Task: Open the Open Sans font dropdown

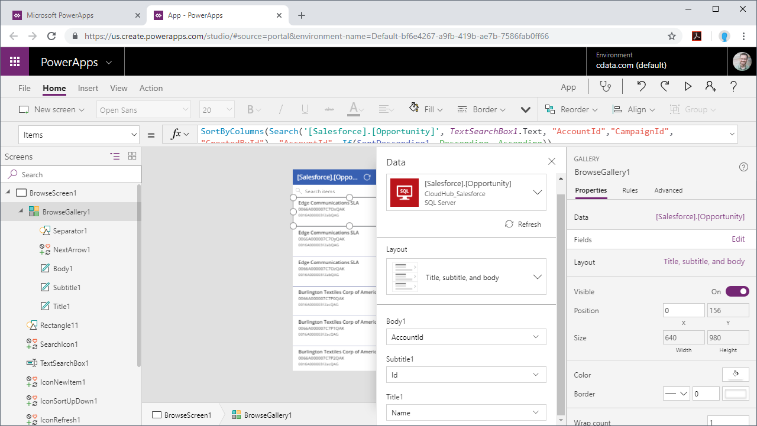Action: point(144,110)
